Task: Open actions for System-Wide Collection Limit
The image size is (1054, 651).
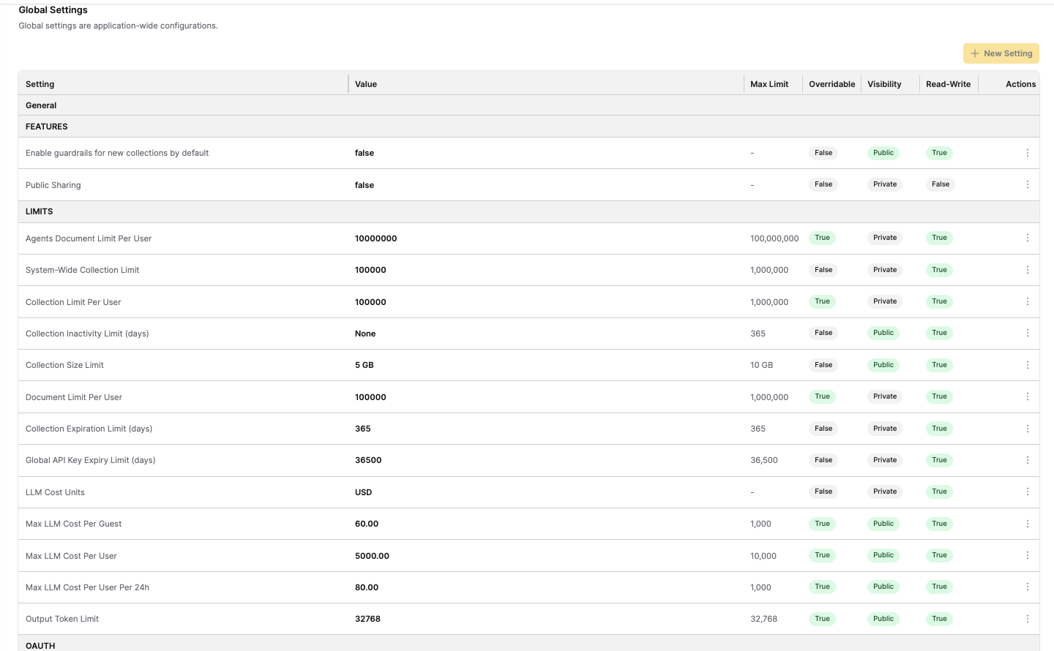Action: coord(1027,269)
